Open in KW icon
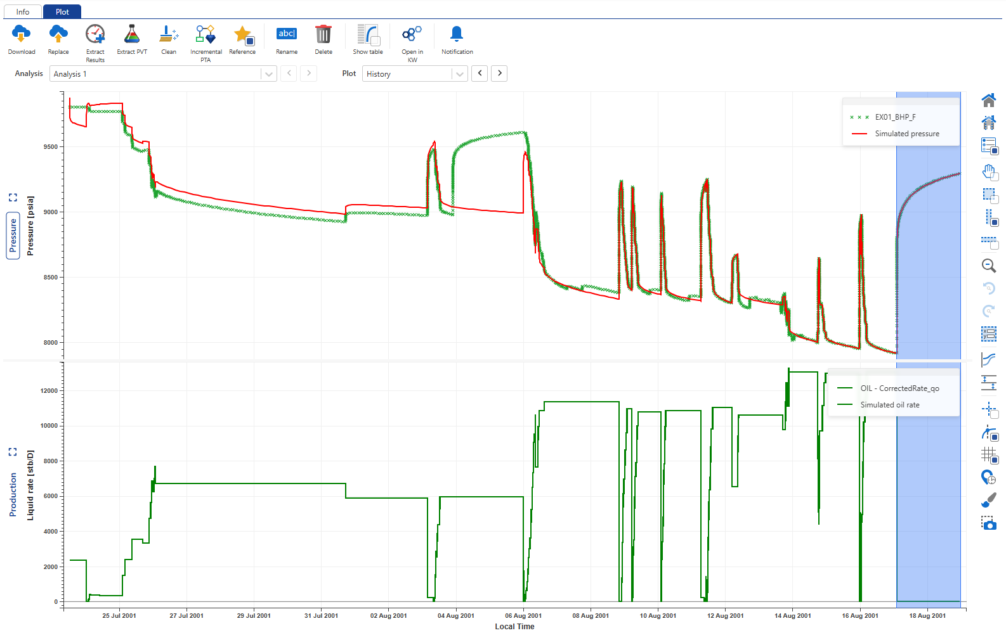Viewport: 1006px width, 640px height. coord(412,35)
